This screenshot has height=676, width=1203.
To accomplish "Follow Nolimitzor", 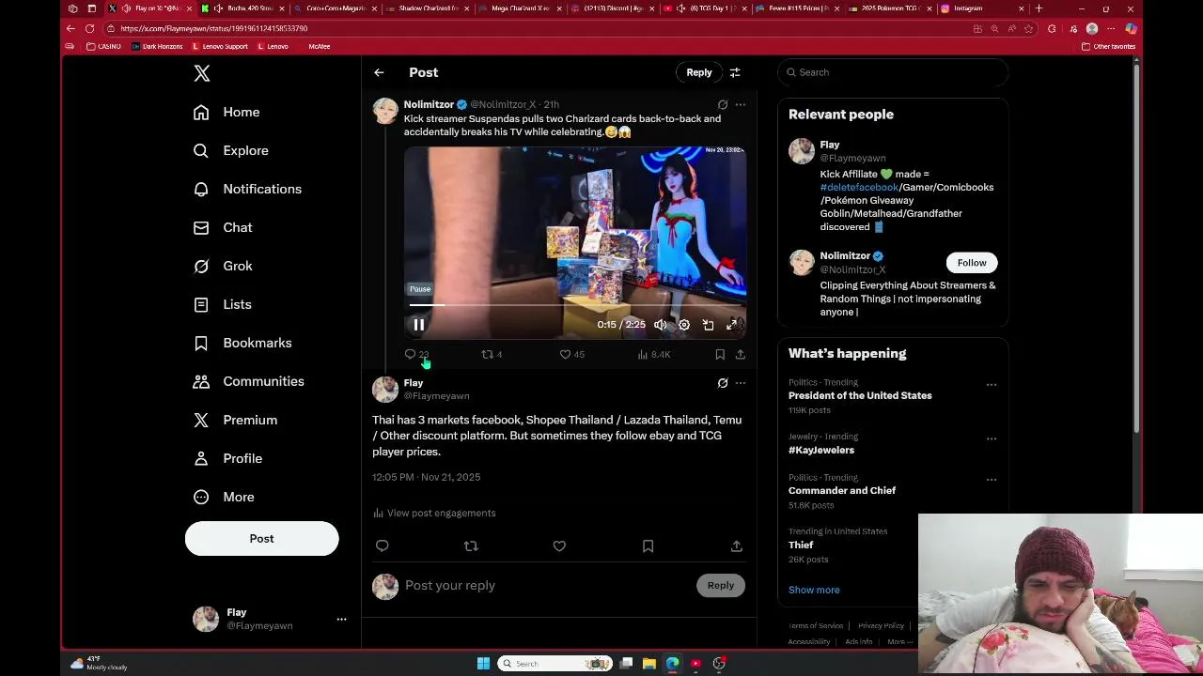I will pyautogui.click(x=972, y=263).
